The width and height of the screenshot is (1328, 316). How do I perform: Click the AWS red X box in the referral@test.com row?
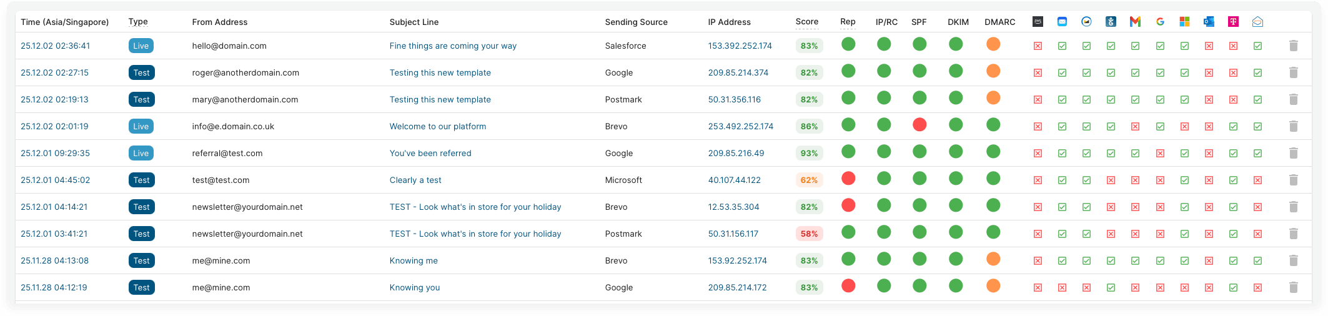click(x=1038, y=154)
